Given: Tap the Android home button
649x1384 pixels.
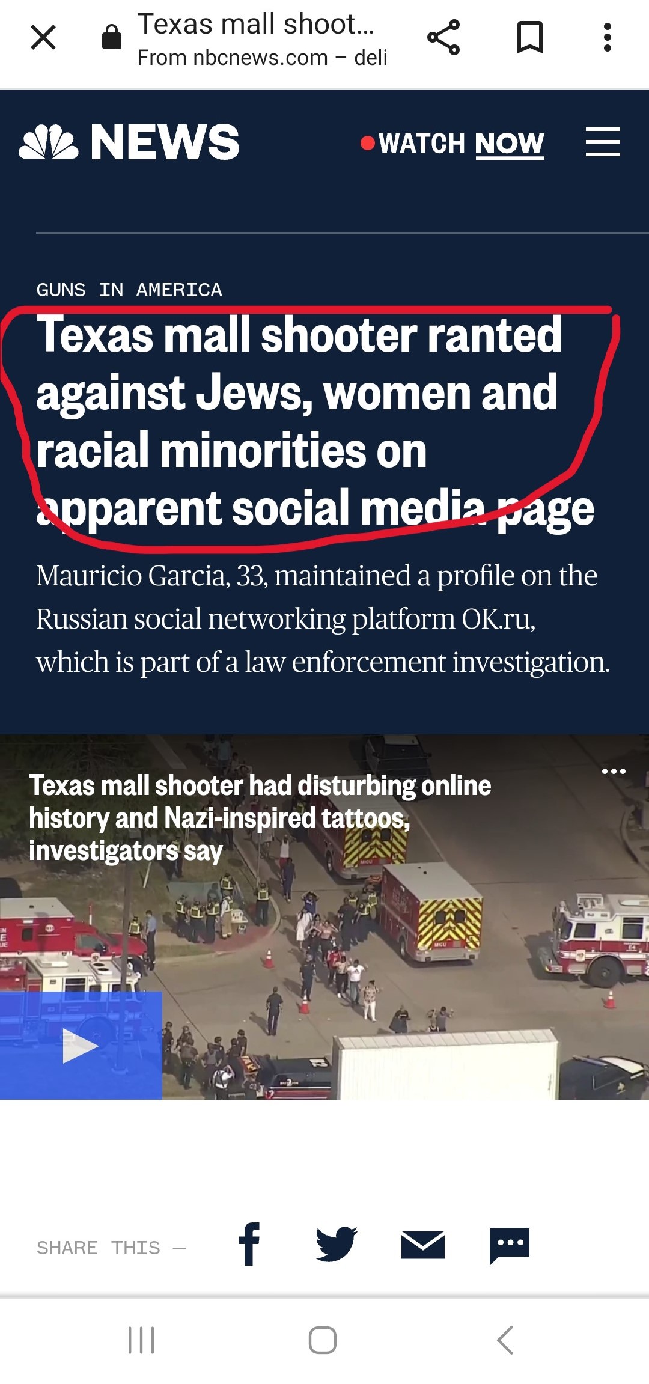Looking at the screenshot, I should [323, 1340].
